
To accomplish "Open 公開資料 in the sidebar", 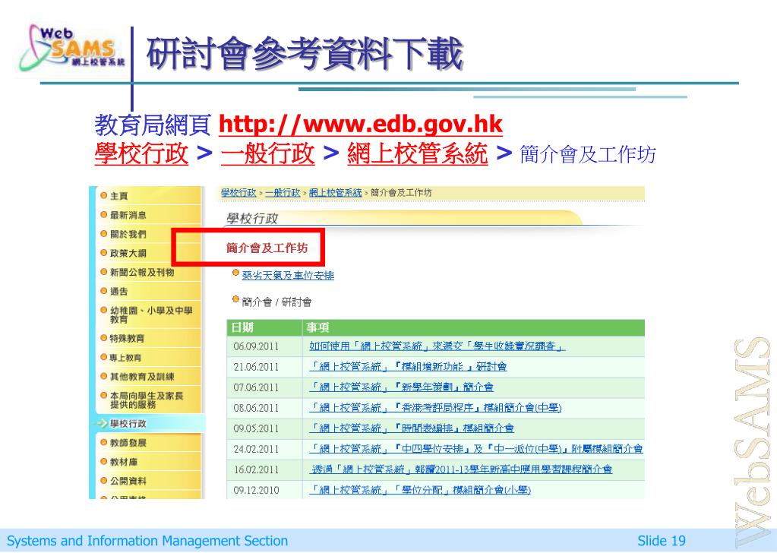I will (x=128, y=481).
